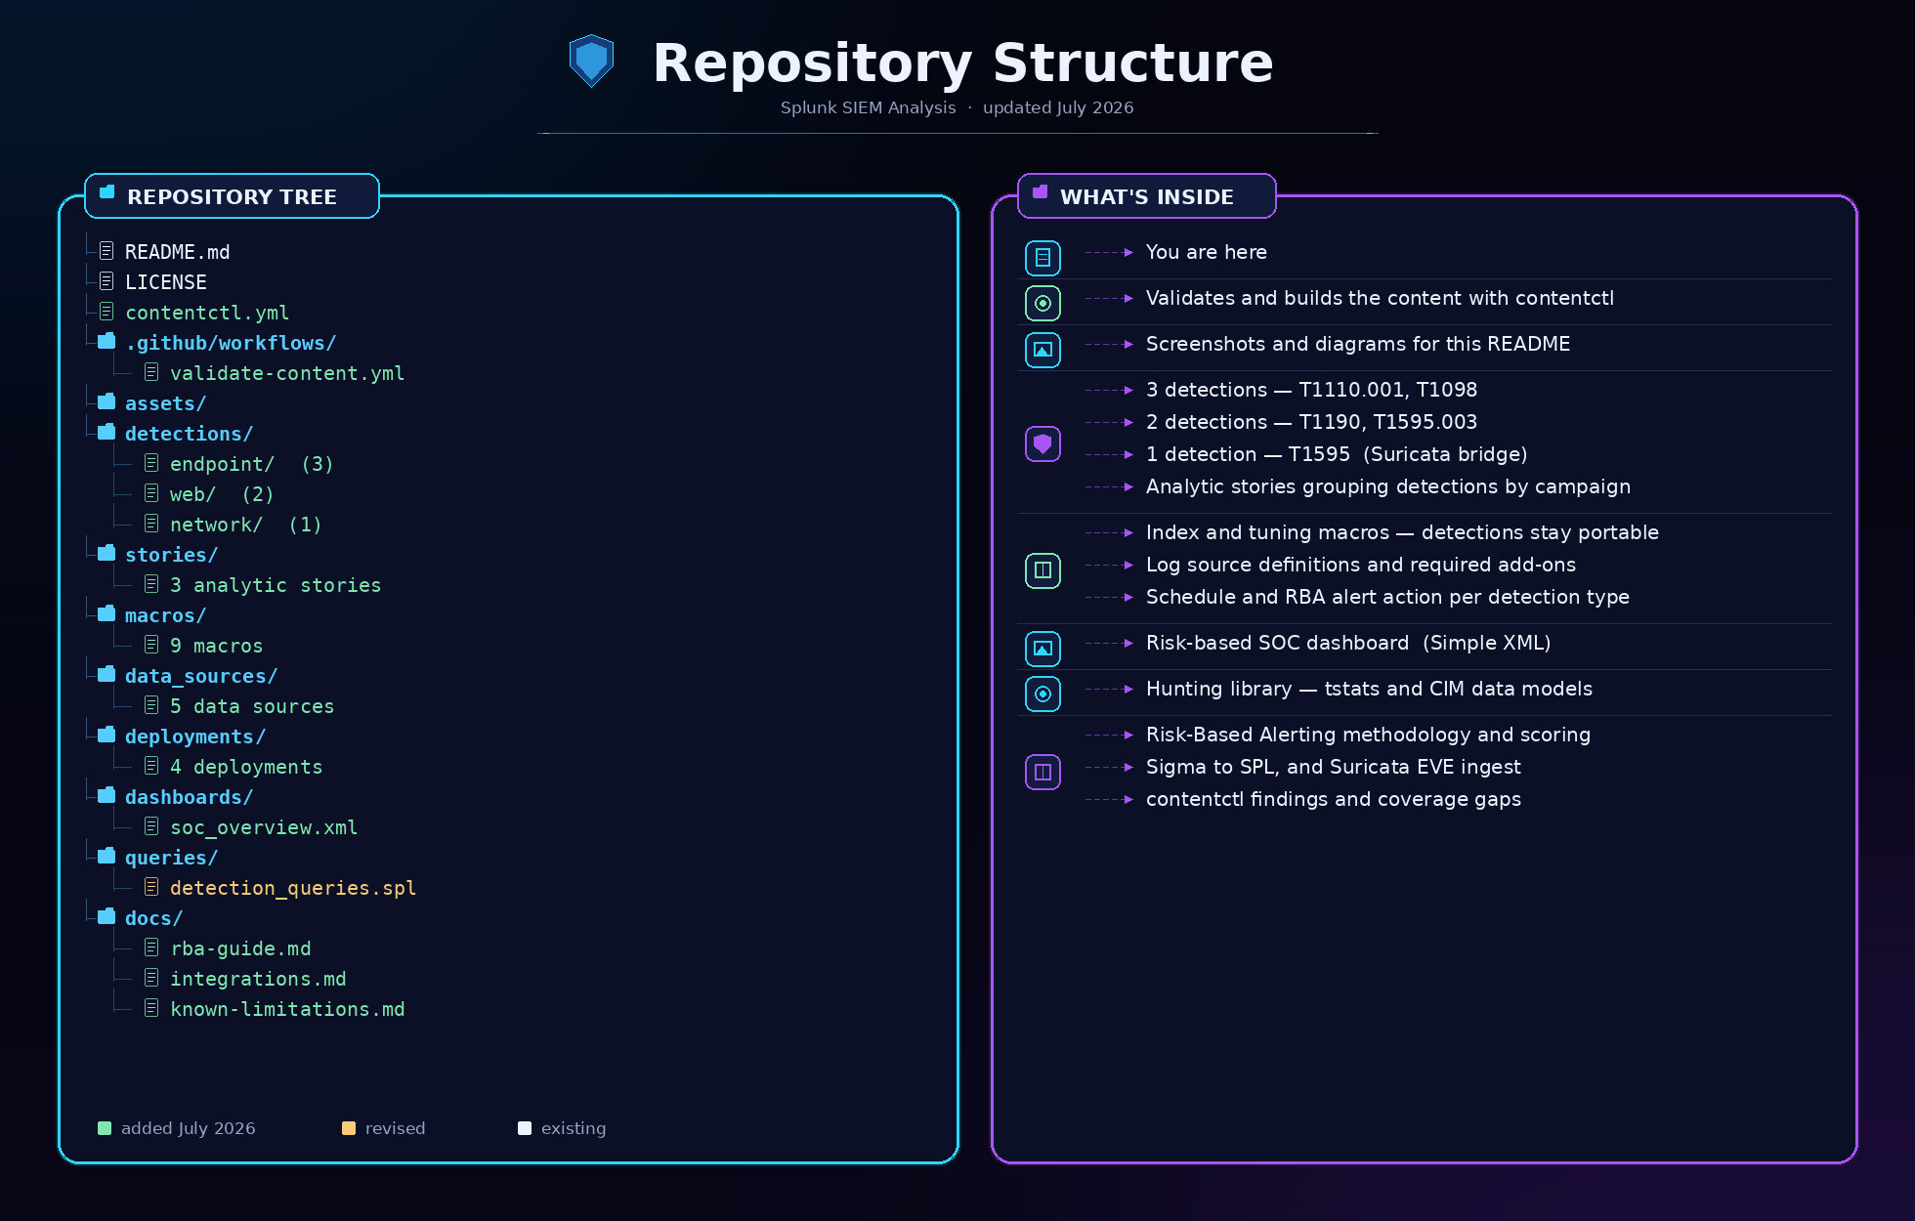Select the queries/ folder label
The width and height of the screenshot is (1915, 1221).
pyautogui.click(x=171, y=858)
